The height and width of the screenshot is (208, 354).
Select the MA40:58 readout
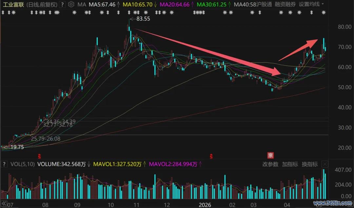(x=245, y=4)
